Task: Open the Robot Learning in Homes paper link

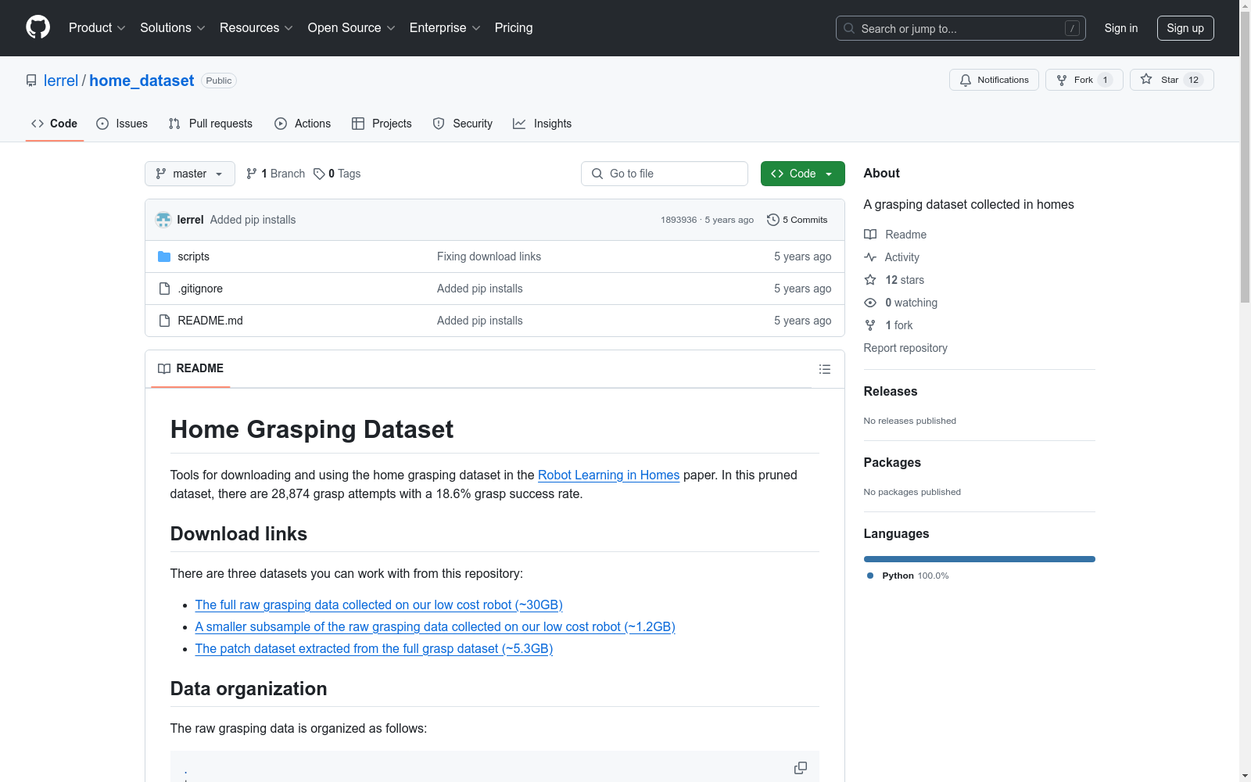Action: 608,475
